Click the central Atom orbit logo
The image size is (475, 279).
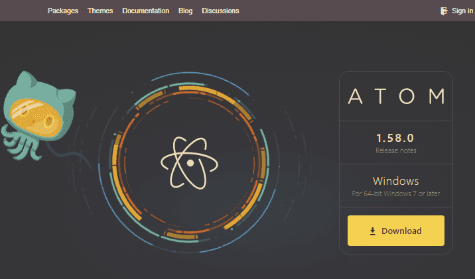click(x=190, y=162)
